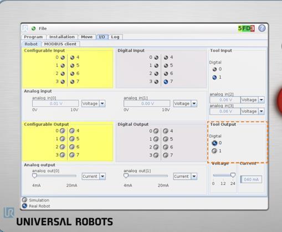Click the blue help question mark icon
Image resolution: width=282 pixels, height=232 pixels.
pyautogui.click(x=262, y=28)
